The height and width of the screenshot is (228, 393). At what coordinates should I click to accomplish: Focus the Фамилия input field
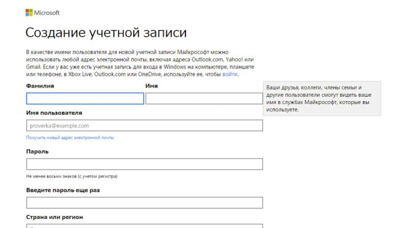85,98
